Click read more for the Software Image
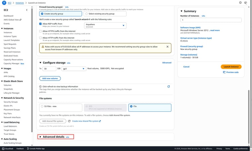Image resolution: width=252 pixels, height=151 pixels. [x=215, y=30]
